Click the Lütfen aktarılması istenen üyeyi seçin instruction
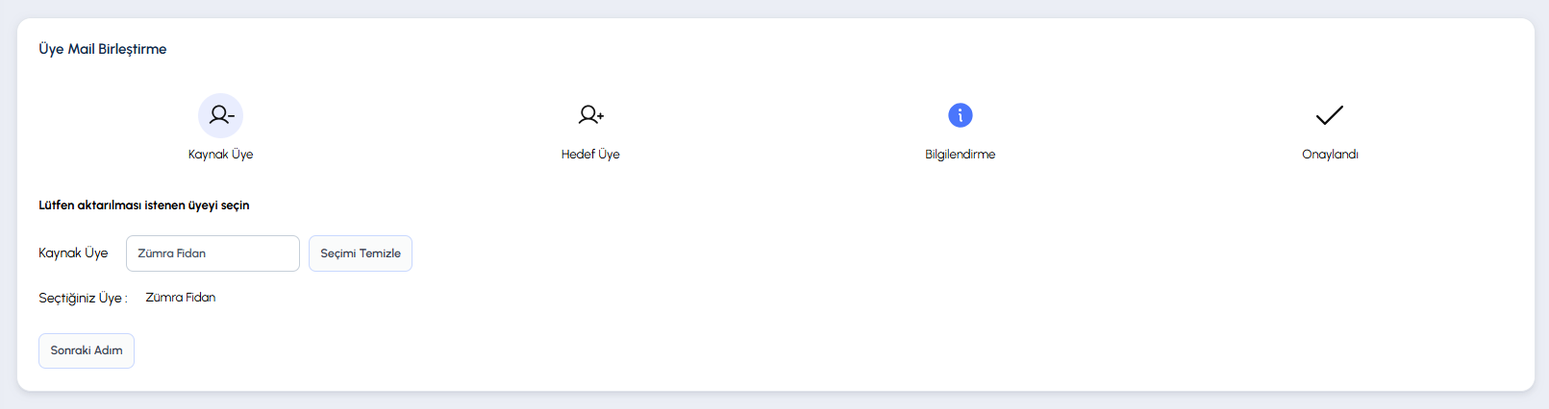The width and height of the screenshot is (1549, 409). [144, 205]
